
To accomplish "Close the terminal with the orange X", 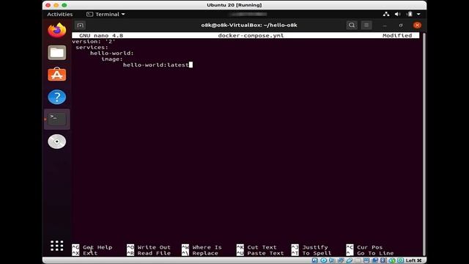I will pyautogui.click(x=417, y=25).
